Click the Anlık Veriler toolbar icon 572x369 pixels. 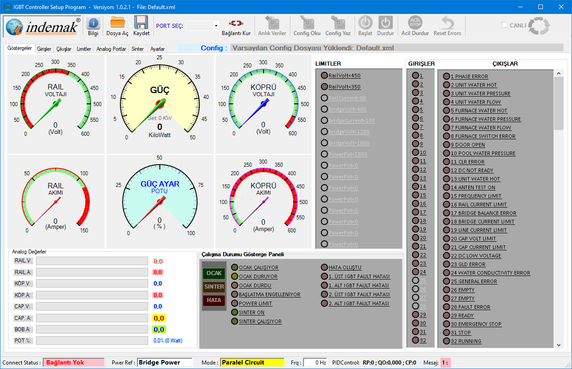[x=272, y=22]
